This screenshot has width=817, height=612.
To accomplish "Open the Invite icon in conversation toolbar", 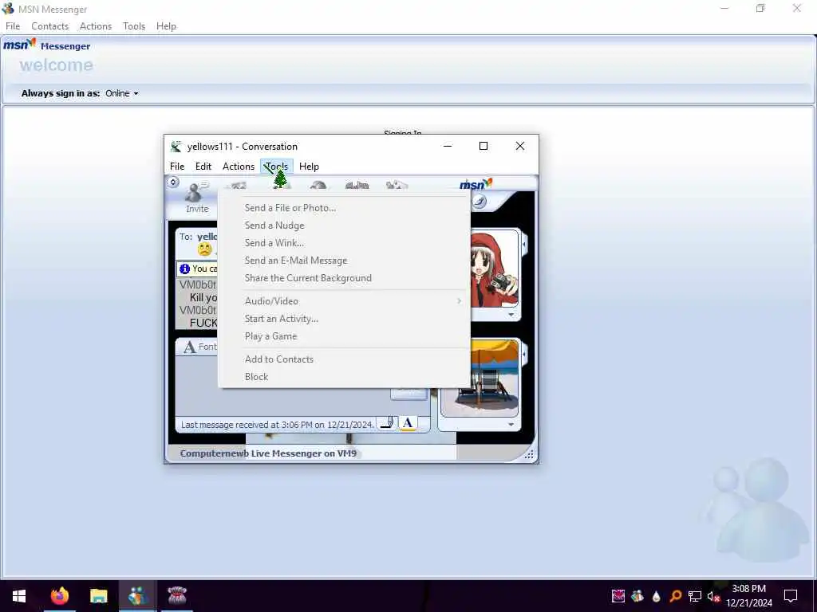I will (x=195, y=198).
